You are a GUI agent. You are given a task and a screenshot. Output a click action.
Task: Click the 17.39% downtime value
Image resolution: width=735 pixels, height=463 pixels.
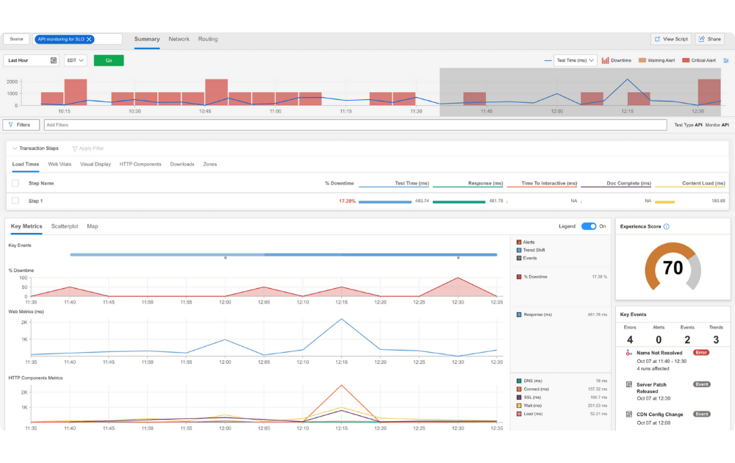(348, 201)
